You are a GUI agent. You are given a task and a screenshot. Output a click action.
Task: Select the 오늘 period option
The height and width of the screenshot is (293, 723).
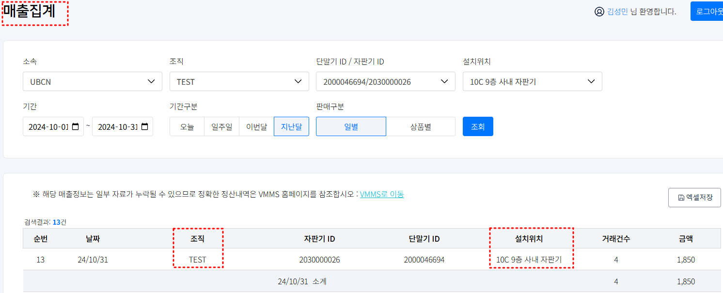pyautogui.click(x=187, y=126)
